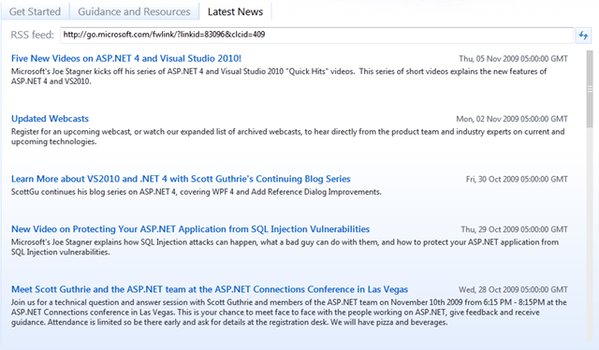The image size is (599, 350).
Task: Open the Updated Webcasts link
Action: point(50,119)
